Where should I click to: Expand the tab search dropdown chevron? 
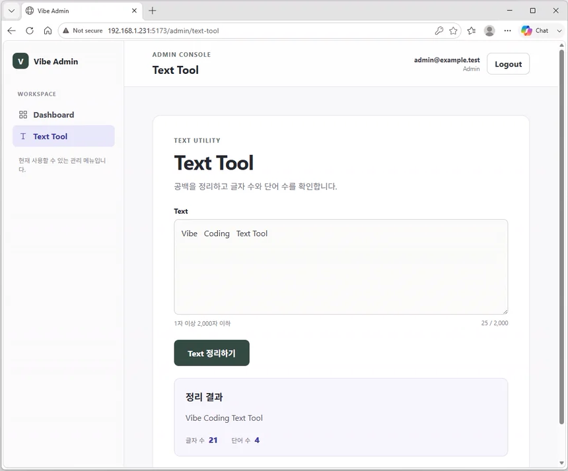click(12, 11)
